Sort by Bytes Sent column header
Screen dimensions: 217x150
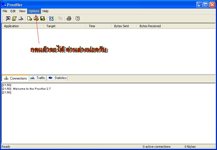tap(124, 26)
